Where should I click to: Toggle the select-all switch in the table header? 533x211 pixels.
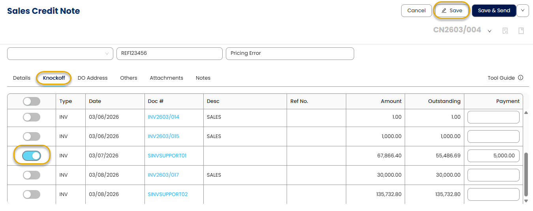32,101
